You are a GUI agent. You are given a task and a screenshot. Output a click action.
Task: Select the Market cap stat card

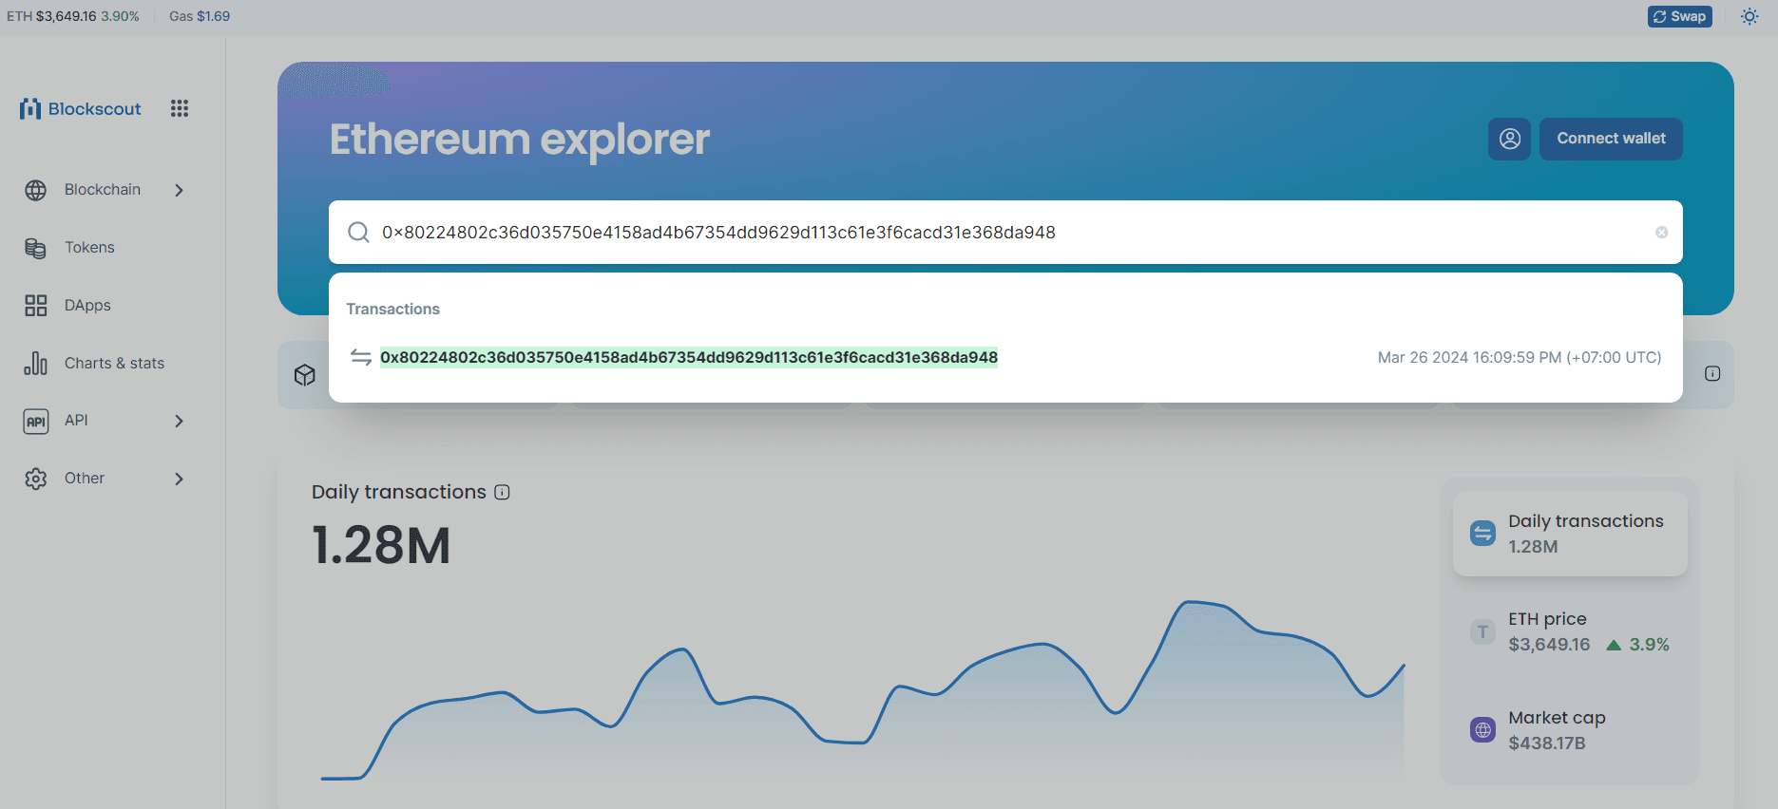[1570, 730]
